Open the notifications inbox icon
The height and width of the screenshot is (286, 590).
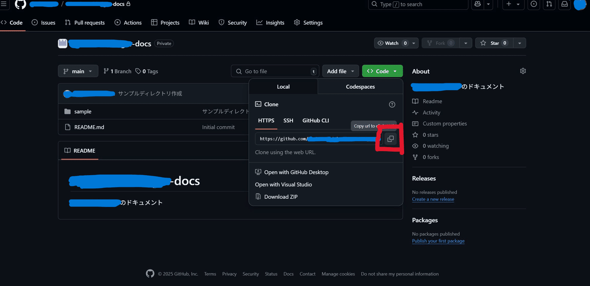564,4
